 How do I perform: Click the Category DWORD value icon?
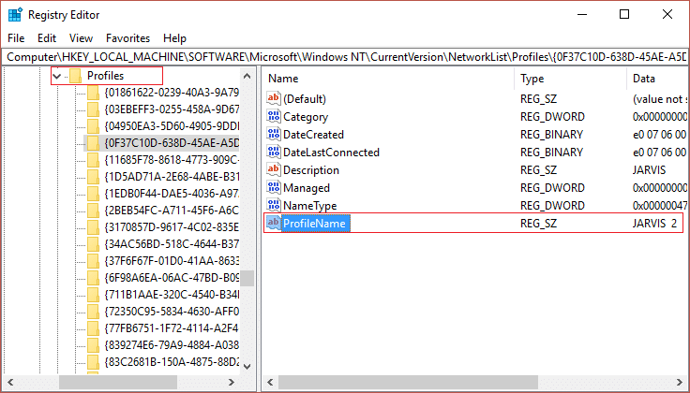(x=275, y=117)
